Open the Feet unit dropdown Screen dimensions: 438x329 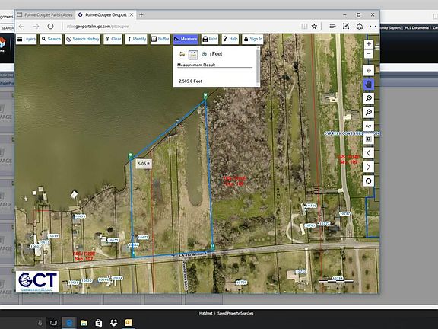tap(216, 54)
